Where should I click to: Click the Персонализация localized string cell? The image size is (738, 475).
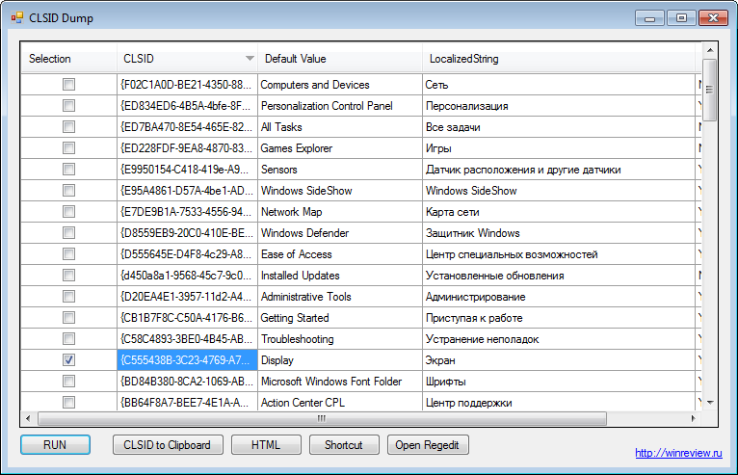(x=559, y=106)
